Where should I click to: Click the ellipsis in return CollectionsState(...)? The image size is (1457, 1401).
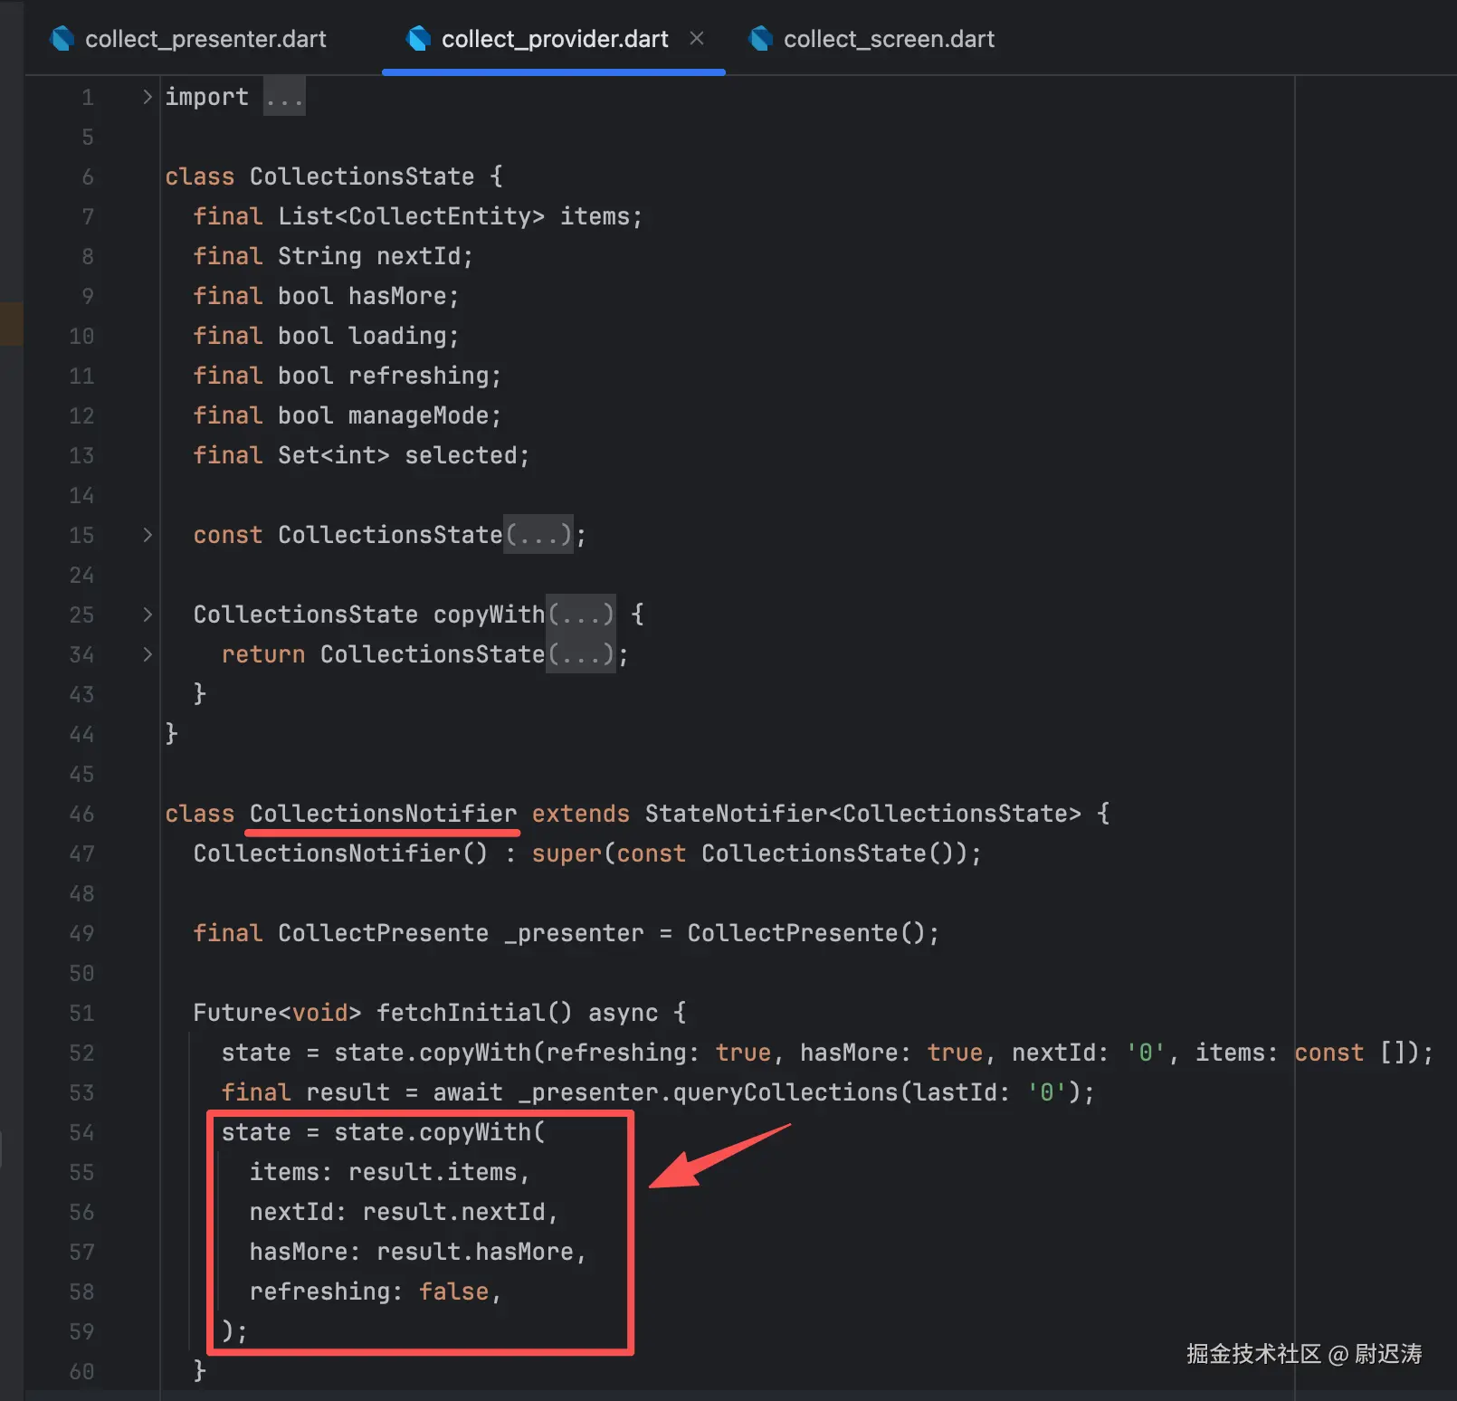click(581, 654)
